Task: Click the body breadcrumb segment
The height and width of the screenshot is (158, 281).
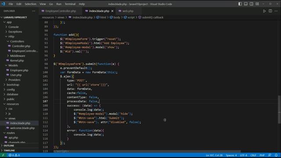Action: coord(117,18)
